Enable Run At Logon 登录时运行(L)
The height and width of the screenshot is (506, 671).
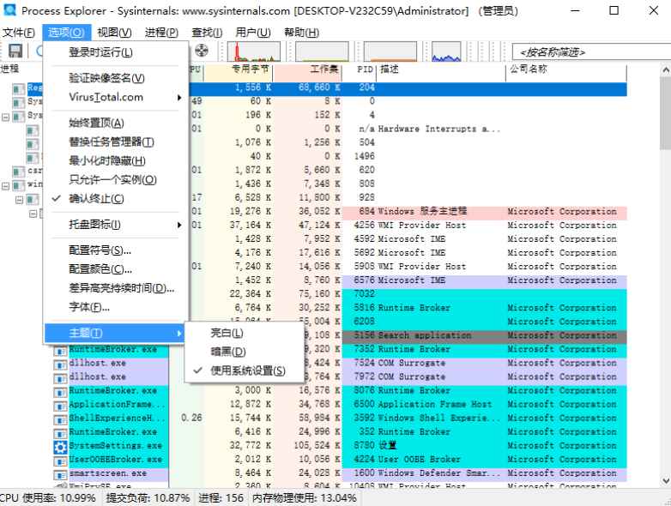tap(116, 52)
